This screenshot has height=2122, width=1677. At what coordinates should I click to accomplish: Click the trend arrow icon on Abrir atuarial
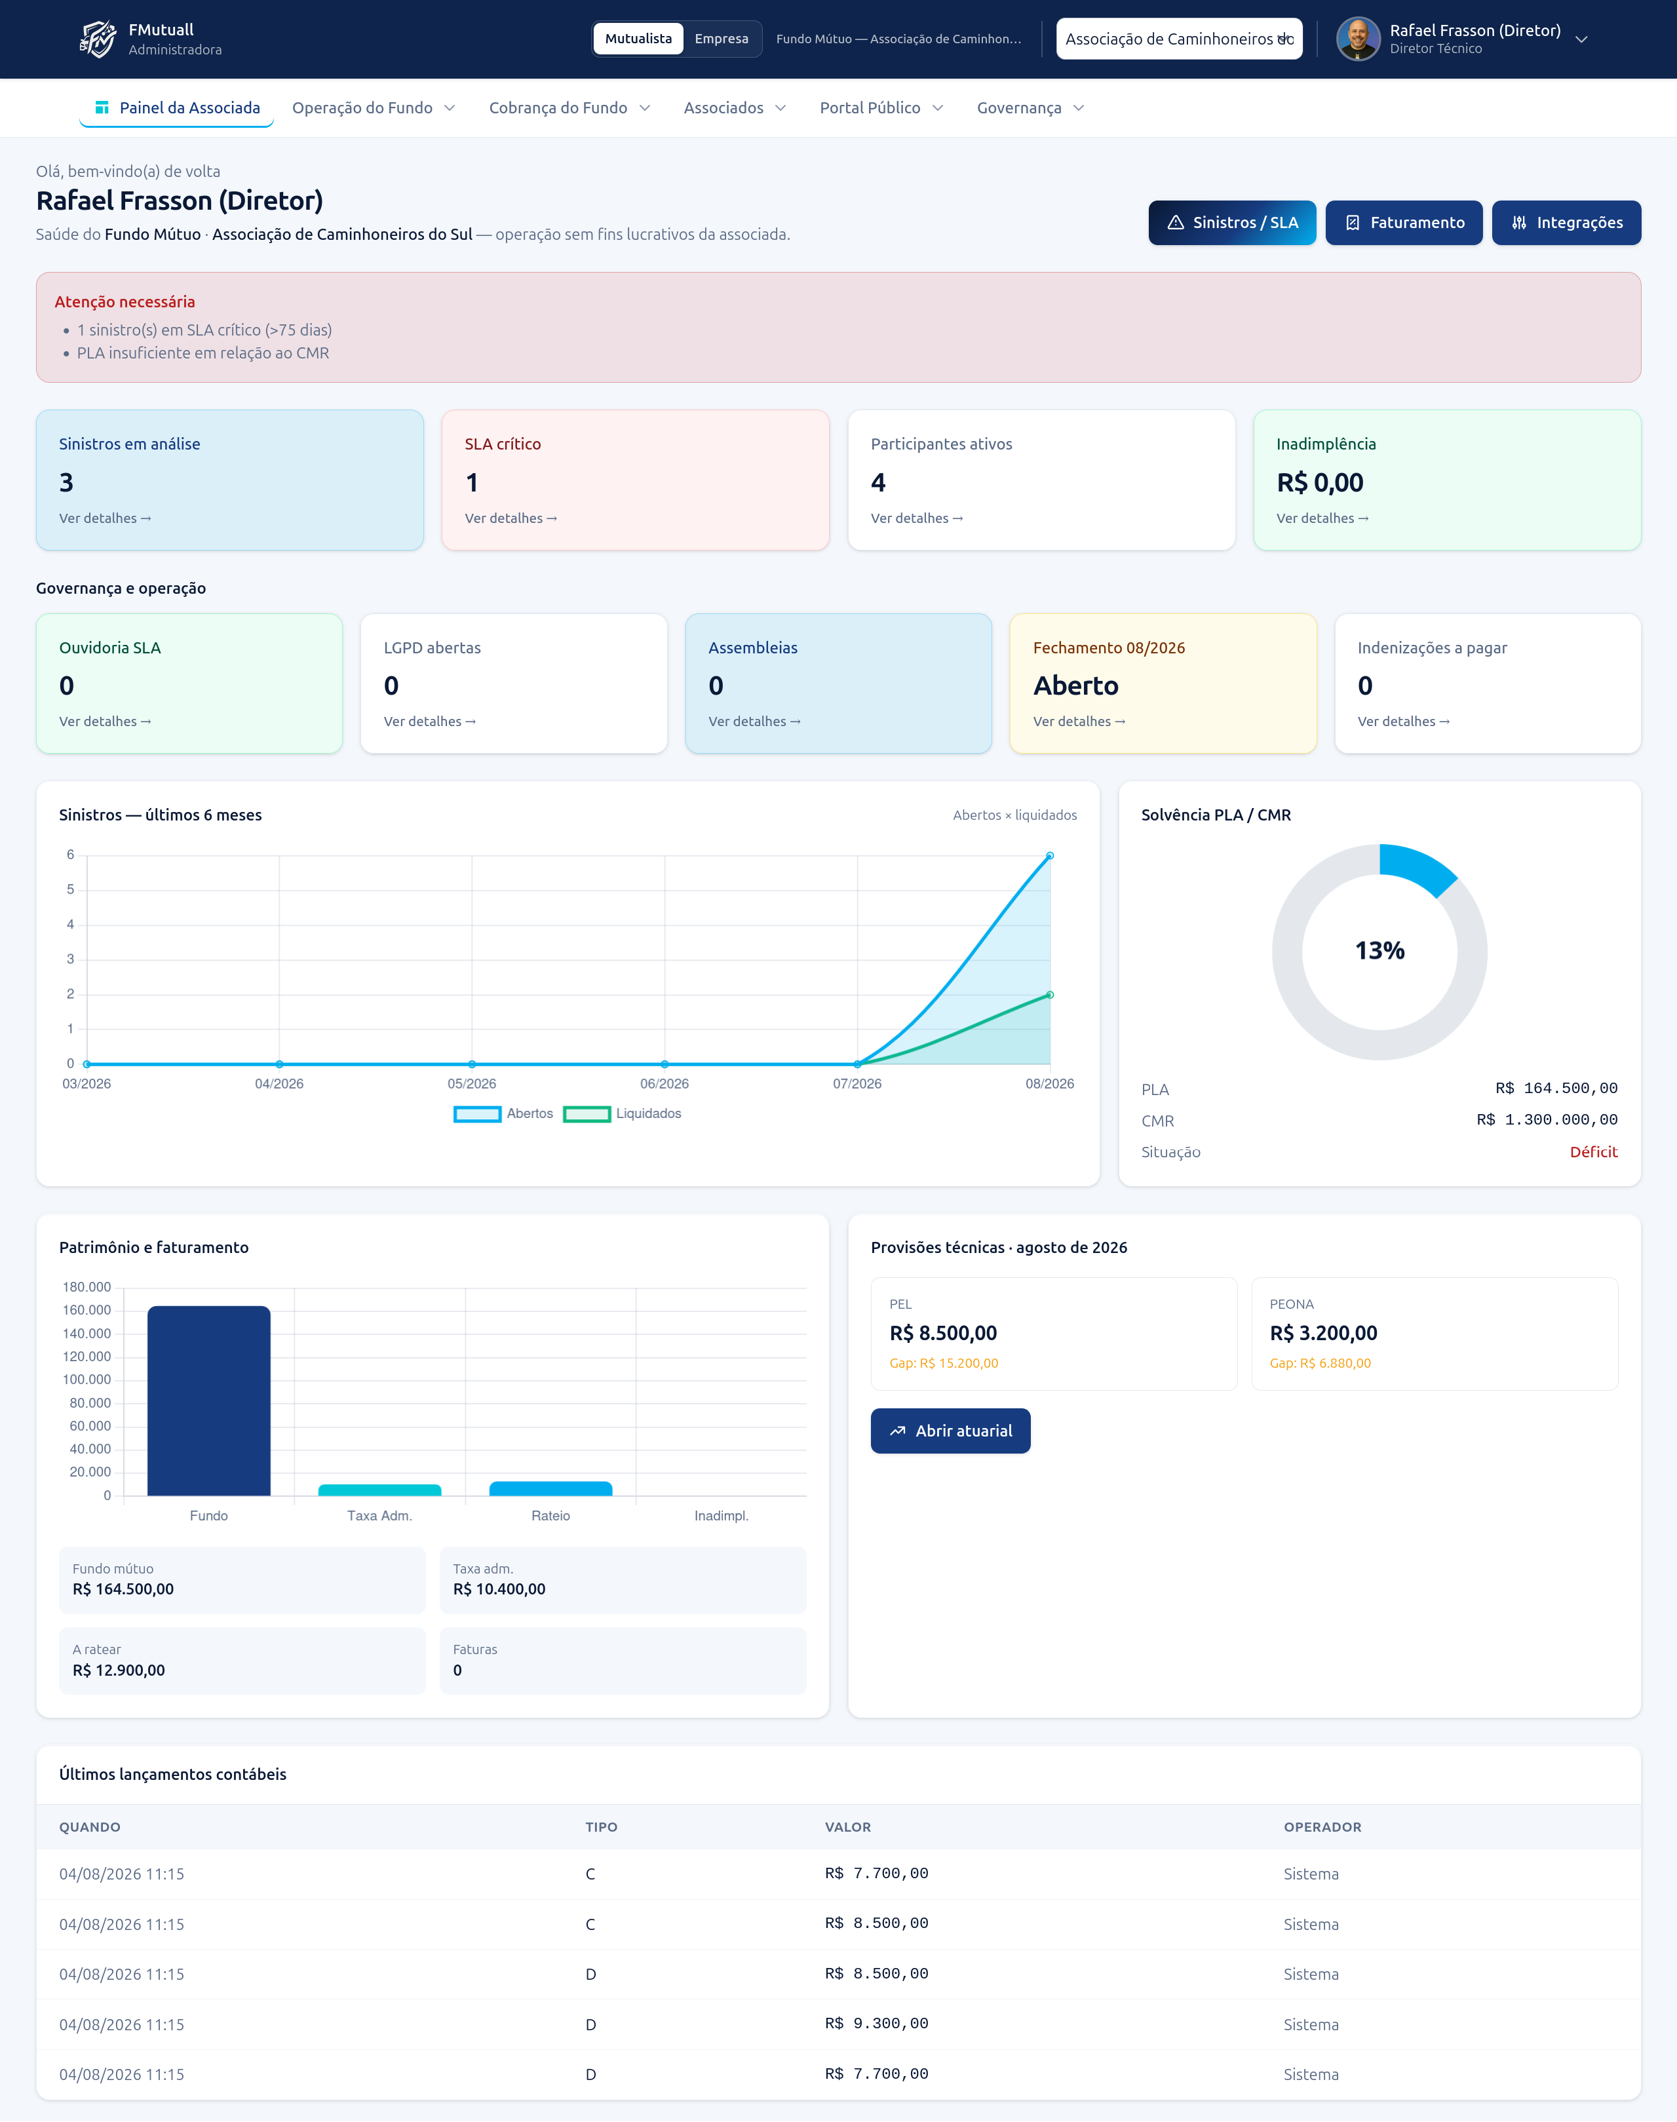coord(897,1432)
